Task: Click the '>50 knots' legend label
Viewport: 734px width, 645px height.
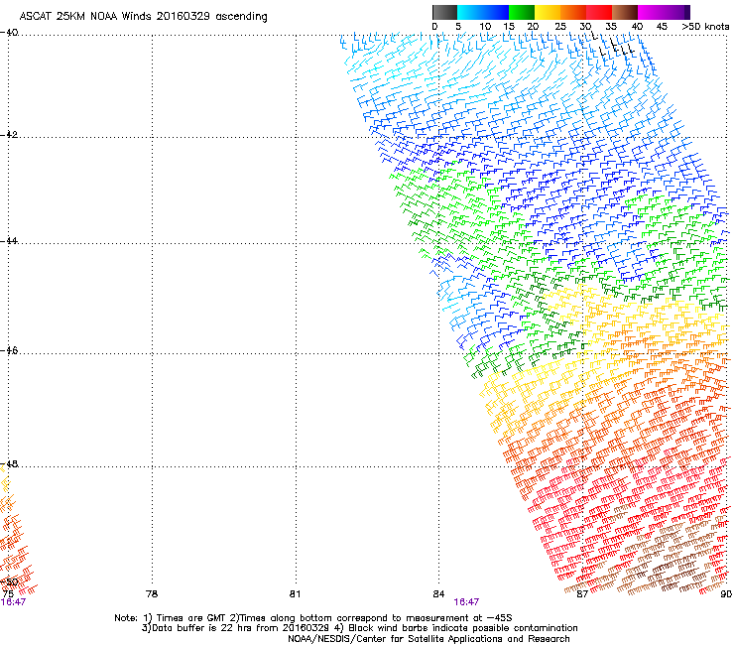Action: tap(705, 27)
